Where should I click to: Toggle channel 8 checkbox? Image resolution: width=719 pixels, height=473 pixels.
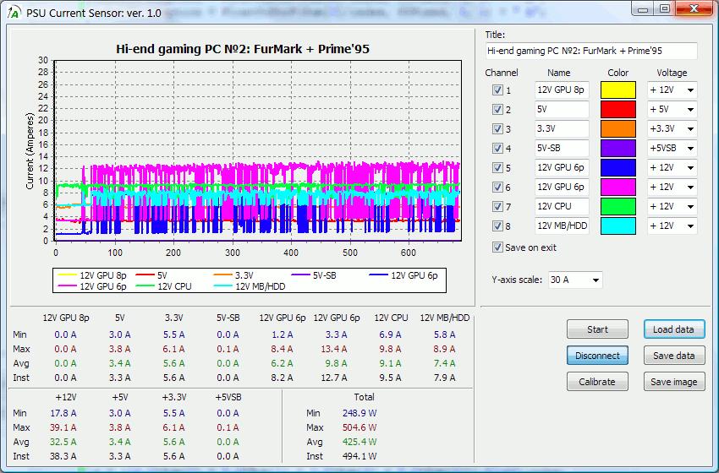497,226
